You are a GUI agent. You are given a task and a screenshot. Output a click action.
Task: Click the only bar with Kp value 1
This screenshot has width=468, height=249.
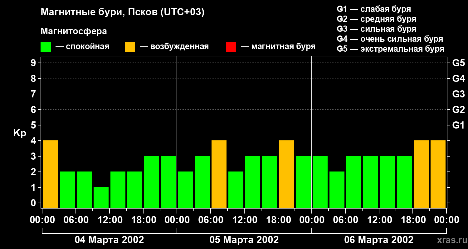click(x=101, y=197)
